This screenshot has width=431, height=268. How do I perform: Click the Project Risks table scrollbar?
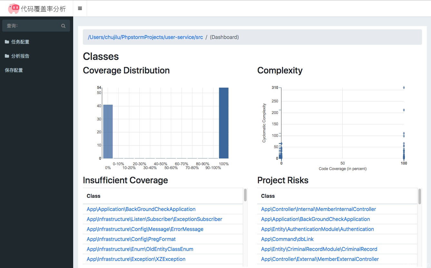click(420, 196)
